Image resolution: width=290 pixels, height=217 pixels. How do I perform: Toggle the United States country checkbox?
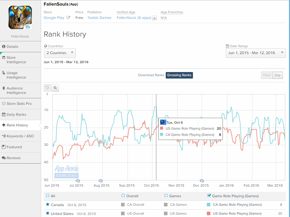click(x=48, y=213)
